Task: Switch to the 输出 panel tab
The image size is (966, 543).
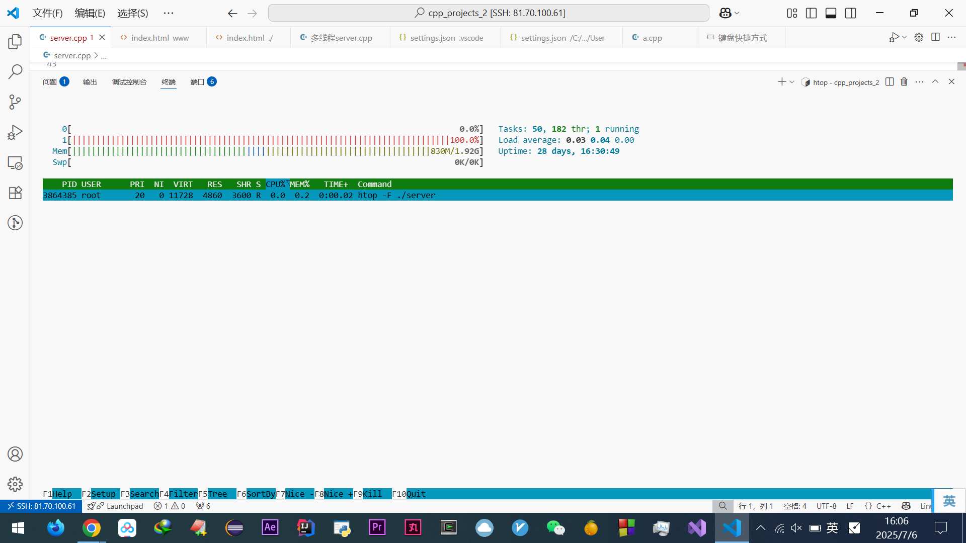Action: 90,82
